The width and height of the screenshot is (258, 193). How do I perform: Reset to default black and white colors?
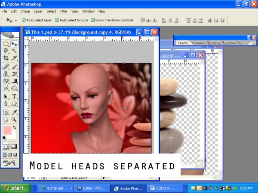click(4, 138)
